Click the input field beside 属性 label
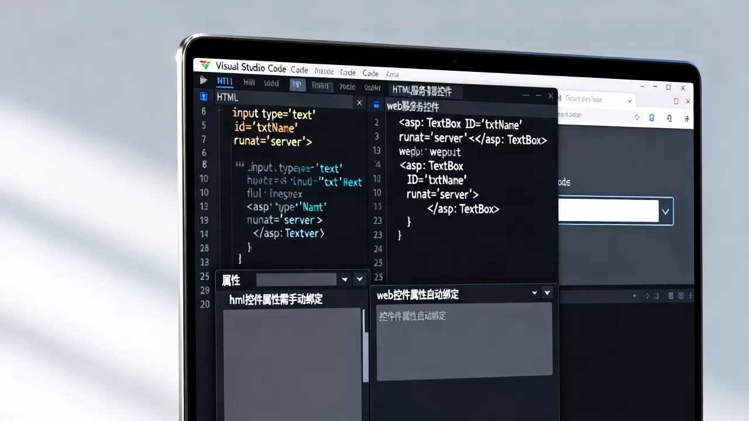This screenshot has height=421, width=749. coord(296,279)
